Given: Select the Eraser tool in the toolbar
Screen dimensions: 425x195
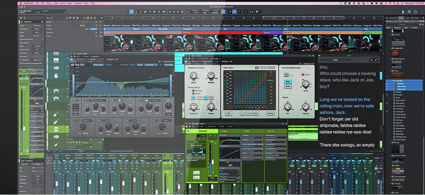Looking at the screenshot, I should pos(145,12).
